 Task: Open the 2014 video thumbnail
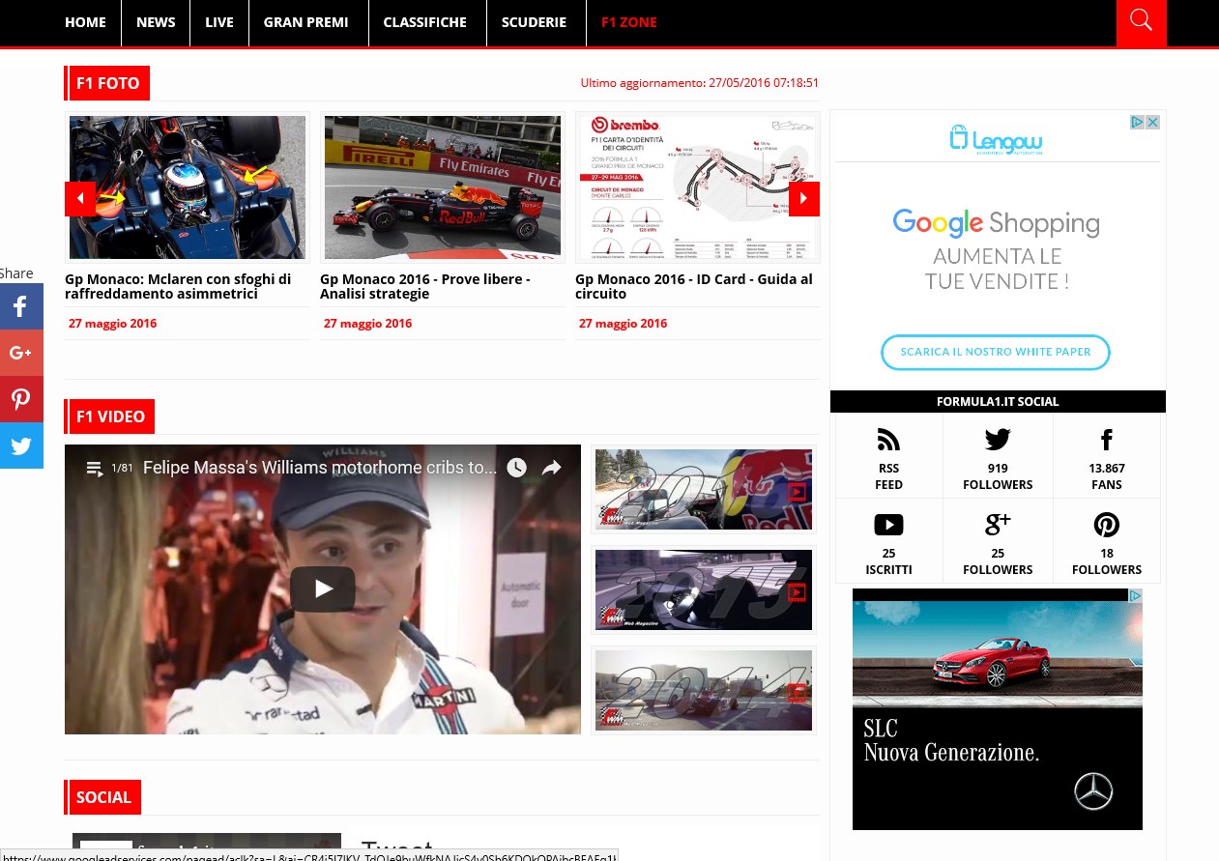click(704, 690)
